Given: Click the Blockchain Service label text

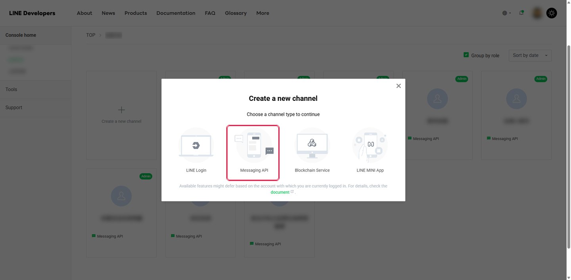Looking at the screenshot, I should pos(312,170).
